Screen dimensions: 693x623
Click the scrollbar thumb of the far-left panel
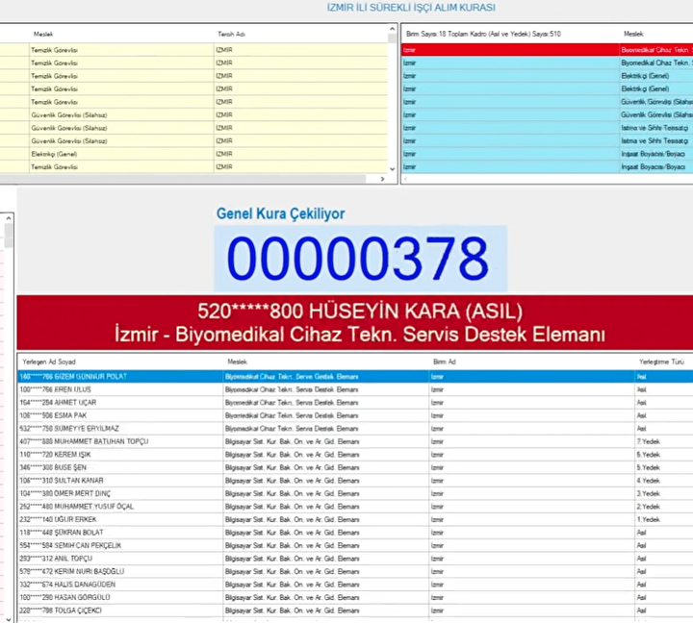click(x=9, y=236)
